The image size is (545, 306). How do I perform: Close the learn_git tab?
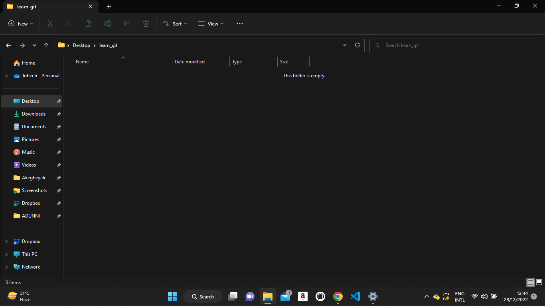point(91,6)
